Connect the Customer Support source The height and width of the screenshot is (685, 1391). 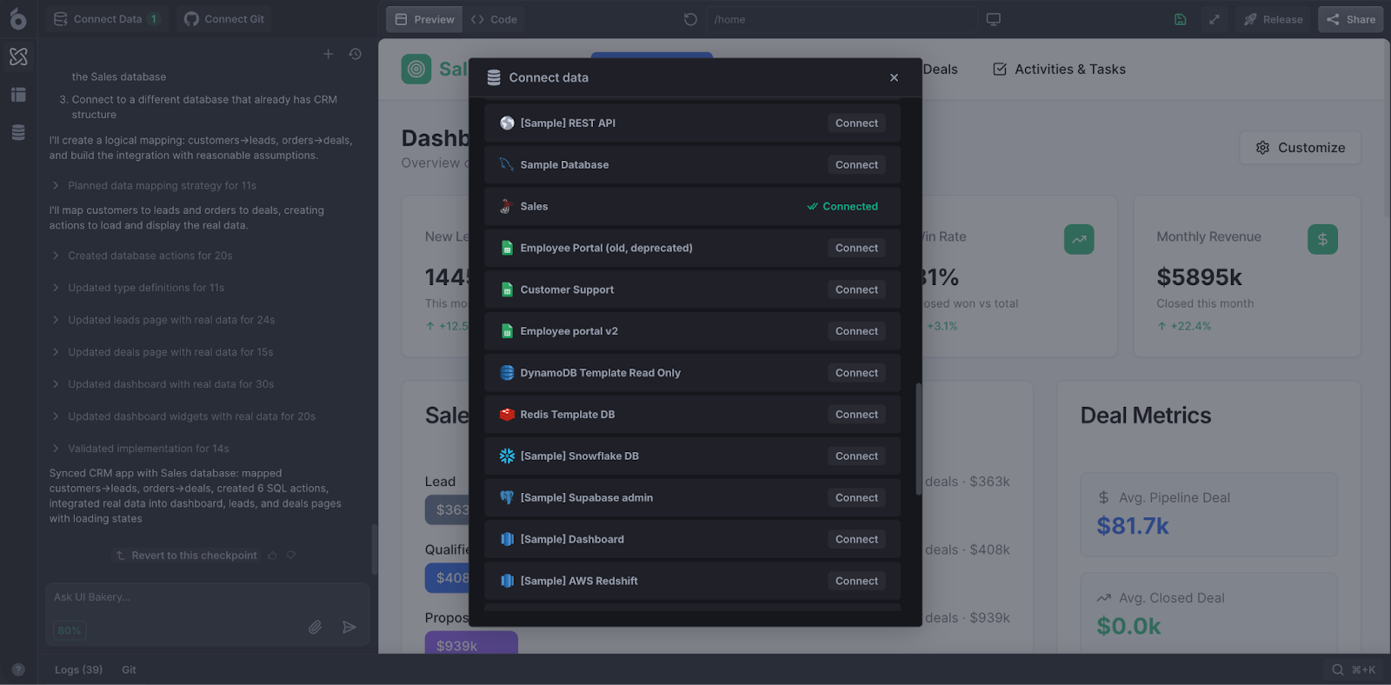click(856, 289)
